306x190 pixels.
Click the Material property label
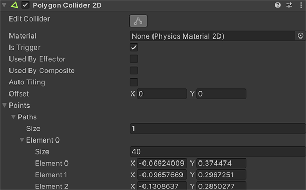coord(23,36)
